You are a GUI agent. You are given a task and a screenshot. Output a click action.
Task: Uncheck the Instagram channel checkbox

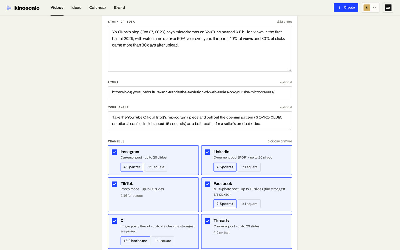coord(114,152)
